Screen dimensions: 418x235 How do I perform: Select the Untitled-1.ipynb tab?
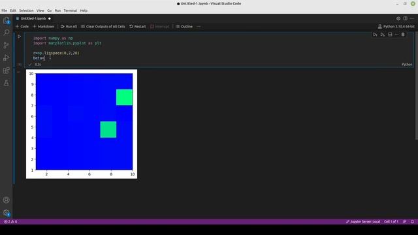pos(33,18)
